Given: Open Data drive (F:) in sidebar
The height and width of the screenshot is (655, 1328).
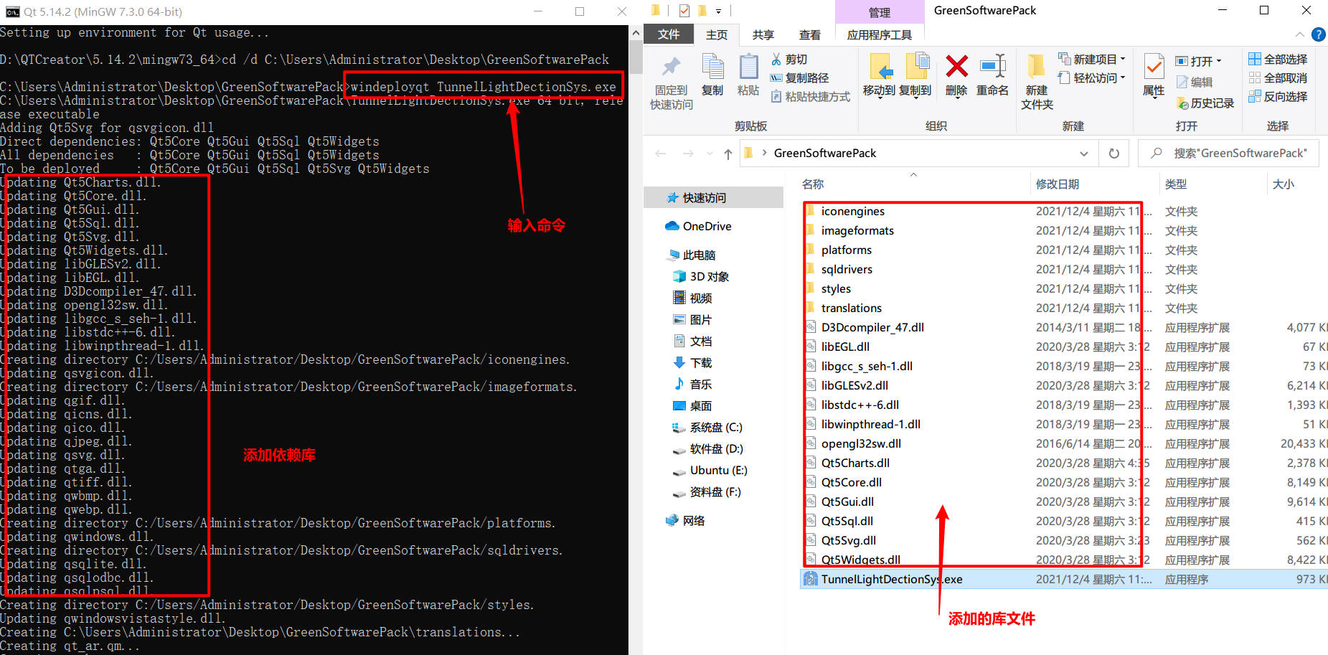Looking at the screenshot, I should (706, 492).
